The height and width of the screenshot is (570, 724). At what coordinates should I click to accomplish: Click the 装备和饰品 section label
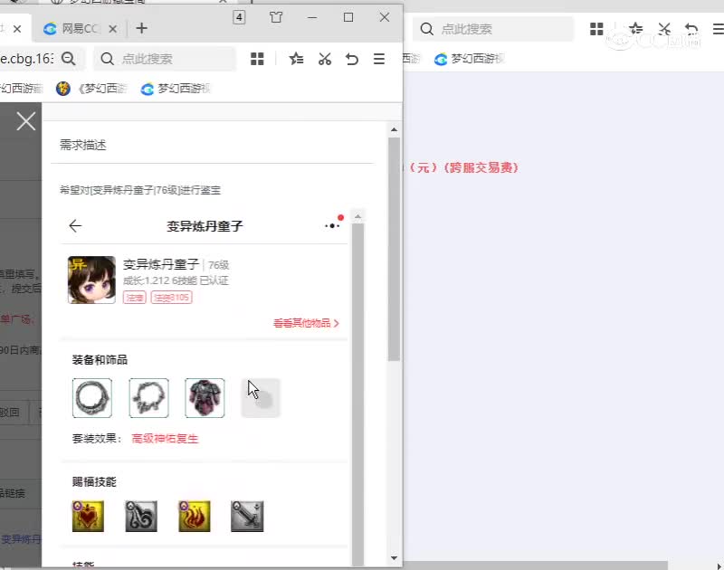[x=100, y=360]
